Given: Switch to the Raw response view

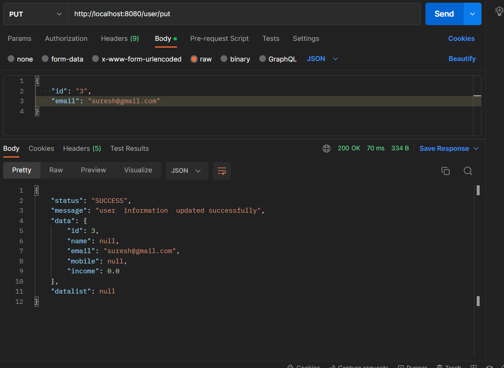Looking at the screenshot, I should tap(56, 170).
